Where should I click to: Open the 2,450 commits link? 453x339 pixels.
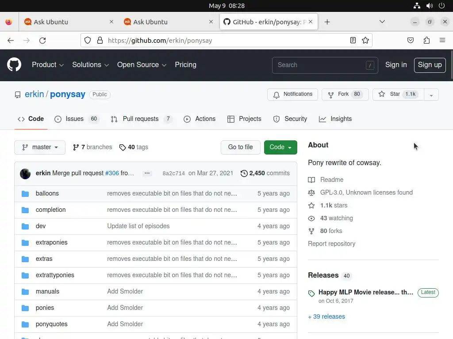[265, 173]
